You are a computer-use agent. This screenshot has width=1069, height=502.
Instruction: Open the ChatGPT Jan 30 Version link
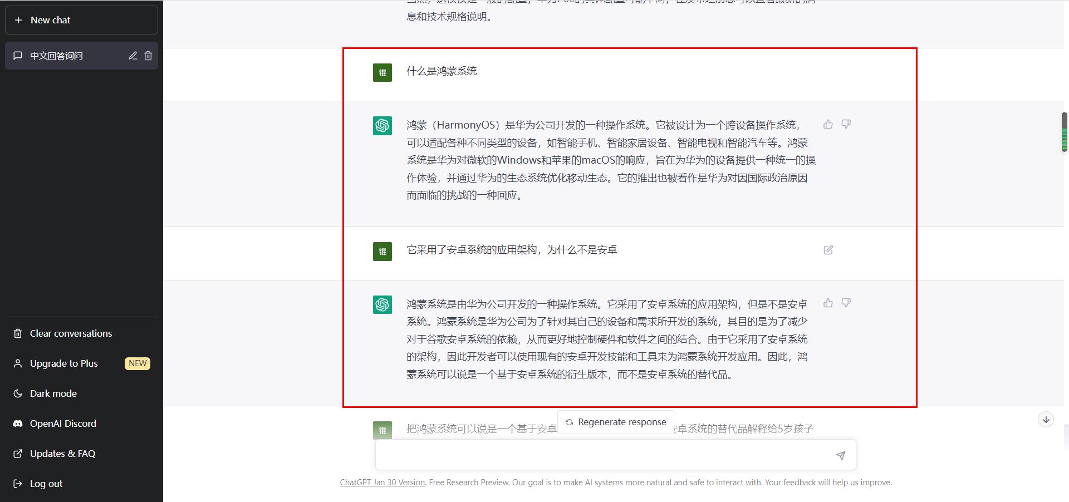coord(382,483)
